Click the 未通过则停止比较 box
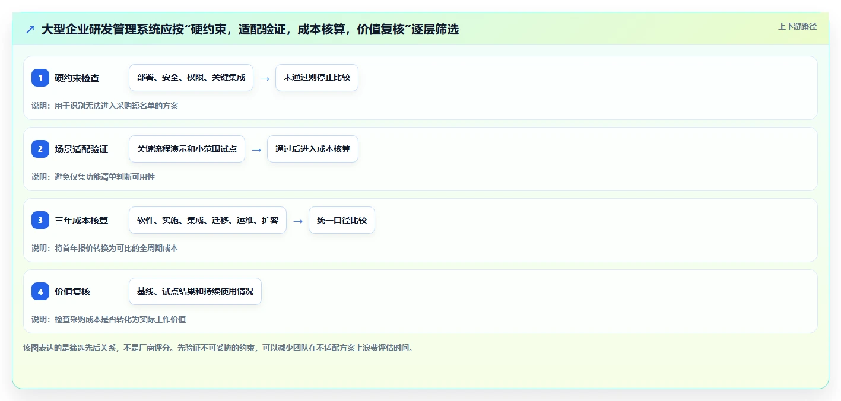 (x=317, y=78)
